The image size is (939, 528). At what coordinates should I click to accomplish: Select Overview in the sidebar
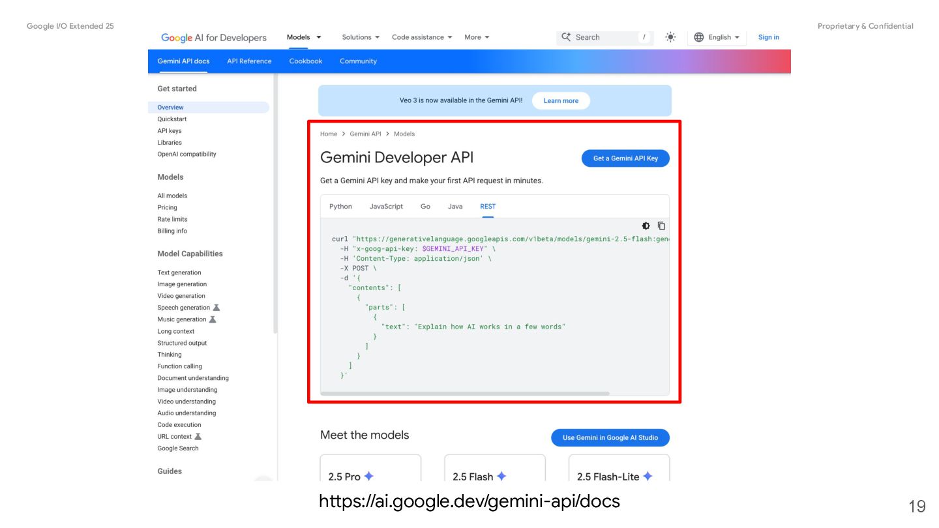click(209, 108)
